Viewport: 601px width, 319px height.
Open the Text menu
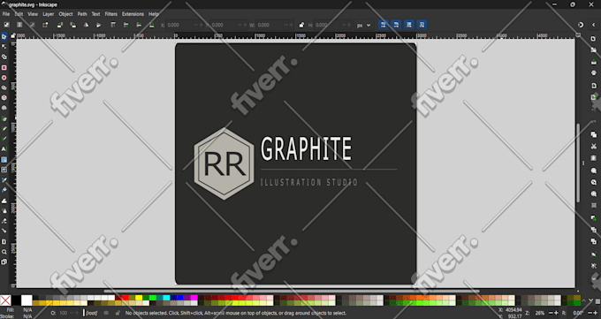95,14
